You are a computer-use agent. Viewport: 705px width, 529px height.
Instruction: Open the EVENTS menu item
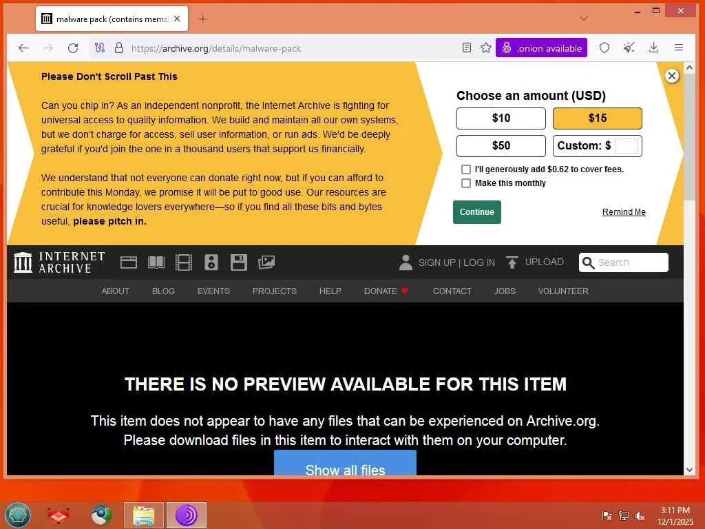[x=213, y=291]
